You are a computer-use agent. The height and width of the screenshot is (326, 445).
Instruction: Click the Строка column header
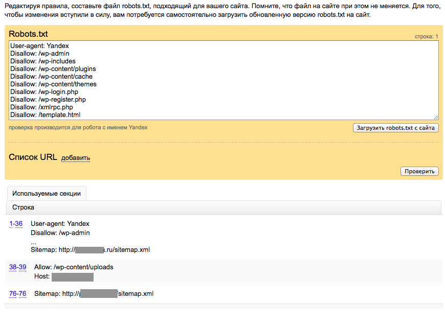click(x=23, y=207)
